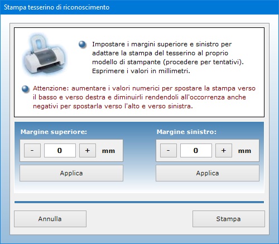
Task: Click the blue bullet beside Impostare text
Action: coord(83,45)
